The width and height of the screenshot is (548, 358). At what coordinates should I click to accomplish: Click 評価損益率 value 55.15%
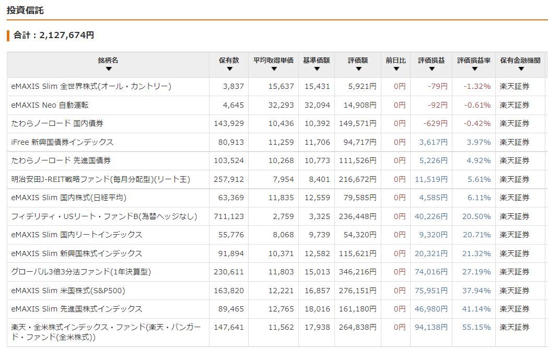pyautogui.click(x=477, y=327)
